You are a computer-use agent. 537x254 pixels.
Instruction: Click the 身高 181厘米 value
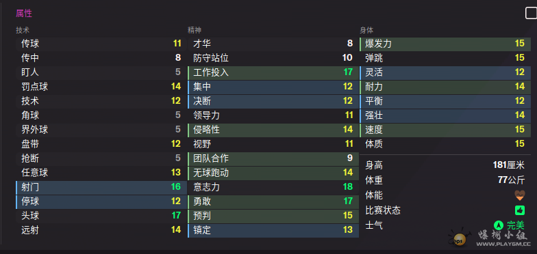508,165
